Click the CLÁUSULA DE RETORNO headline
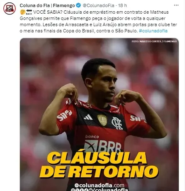Viewport: 185px width, 191px height. click(98, 165)
